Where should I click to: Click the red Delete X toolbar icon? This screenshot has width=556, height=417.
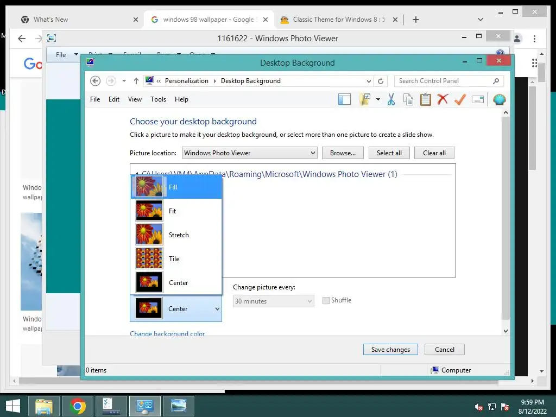[x=443, y=99]
